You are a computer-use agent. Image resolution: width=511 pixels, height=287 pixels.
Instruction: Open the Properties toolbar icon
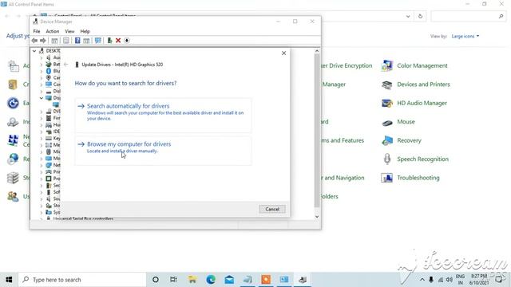65,41
